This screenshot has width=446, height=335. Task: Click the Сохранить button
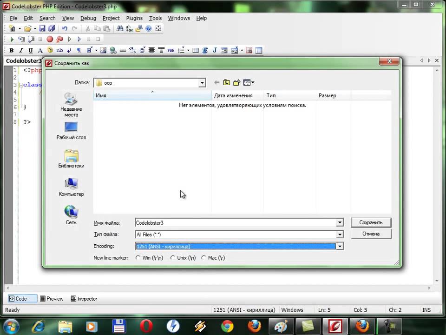(371, 222)
